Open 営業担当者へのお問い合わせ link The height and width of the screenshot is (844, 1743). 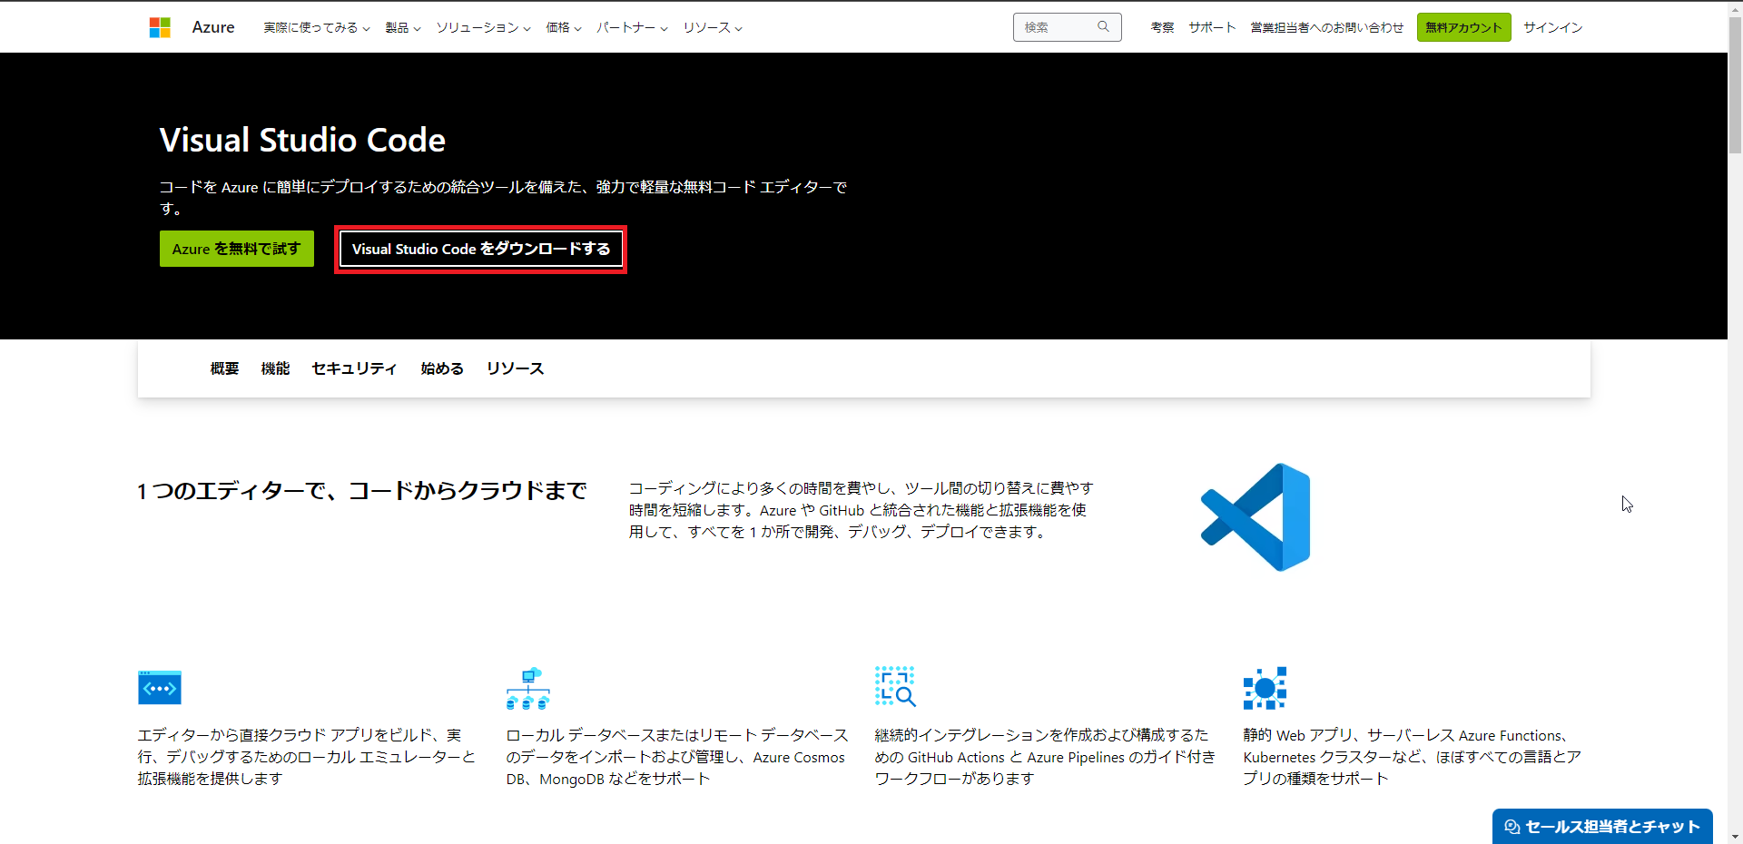[x=1326, y=28]
